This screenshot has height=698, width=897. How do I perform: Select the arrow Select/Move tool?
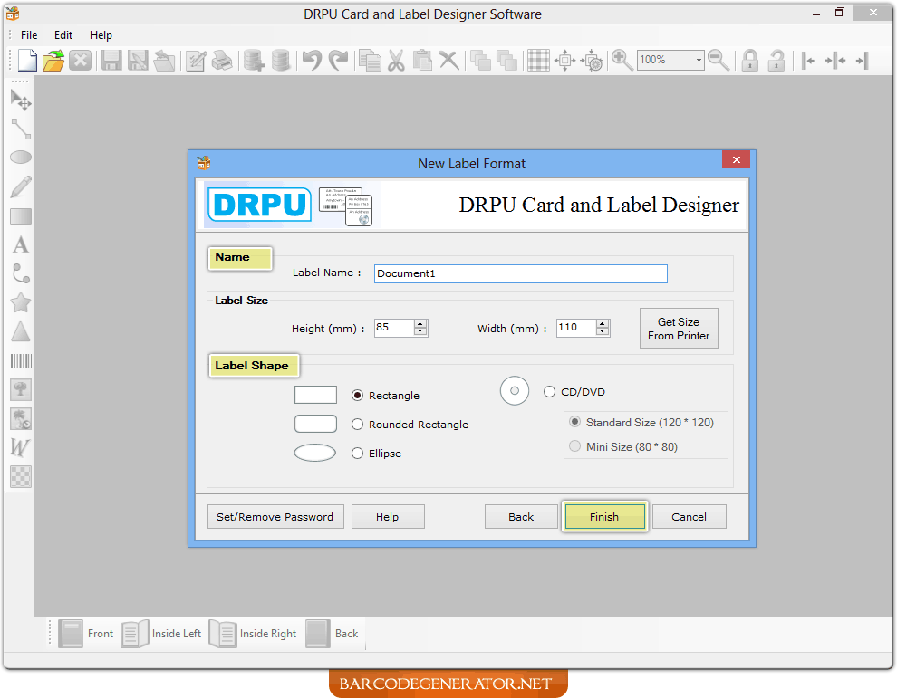coord(21,100)
